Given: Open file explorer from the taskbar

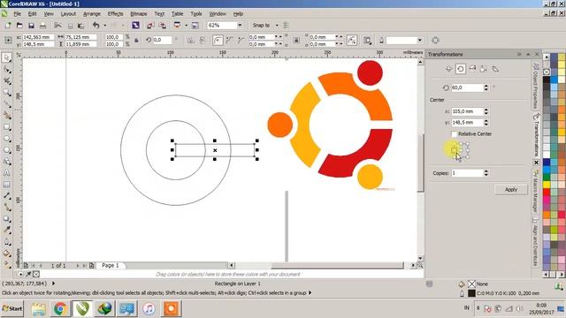Looking at the screenshot, I should tap(38, 308).
